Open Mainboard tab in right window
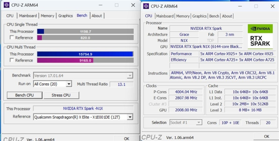Image resolution: width=279 pixels, height=141 pixels. point(165,16)
